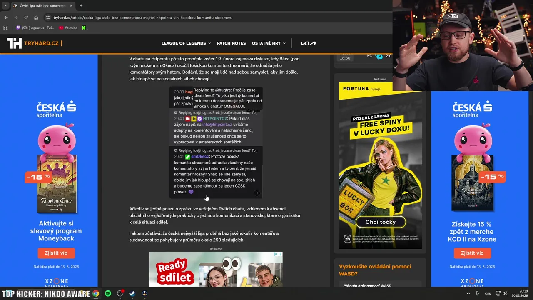The height and width of the screenshot is (300, 533).
Task: Open the bookmarks apps grid icon
Action: [5, 28]
